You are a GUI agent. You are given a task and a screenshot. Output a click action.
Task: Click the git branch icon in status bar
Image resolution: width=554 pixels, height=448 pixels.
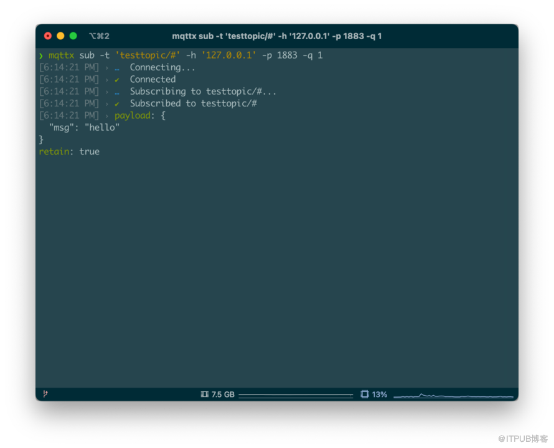point(45,394)
